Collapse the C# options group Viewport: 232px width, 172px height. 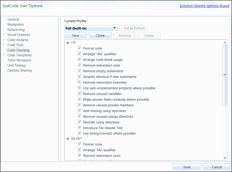pos(68,43)
